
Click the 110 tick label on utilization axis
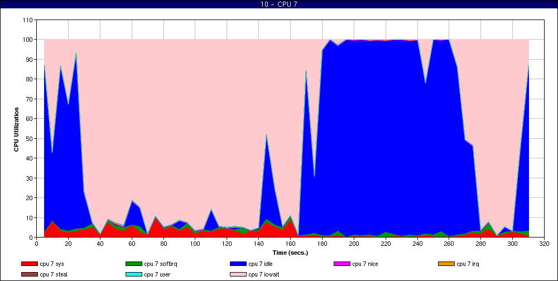point(26,20)
